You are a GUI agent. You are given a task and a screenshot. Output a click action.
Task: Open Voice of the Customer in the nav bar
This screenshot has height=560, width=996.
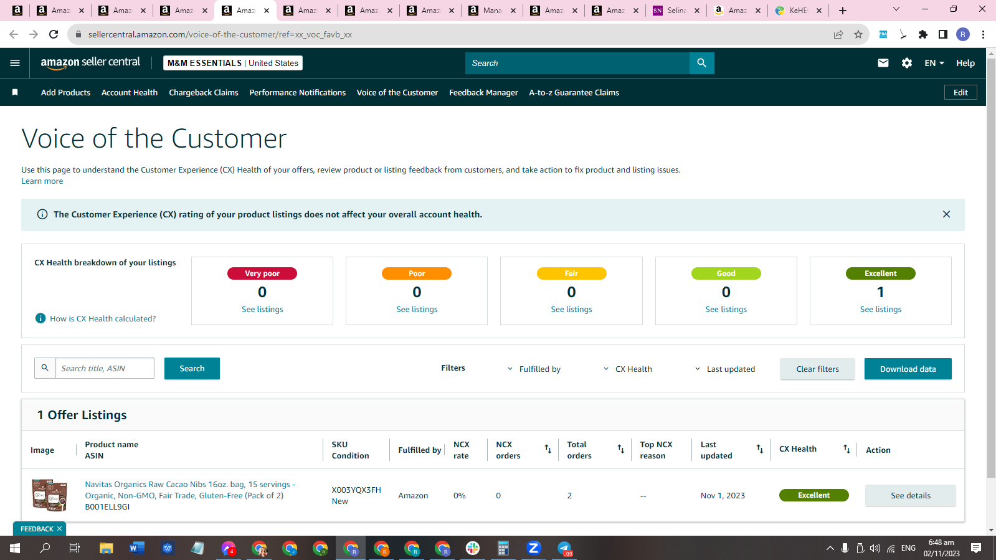pyautogui.click(x=397, y=92)
